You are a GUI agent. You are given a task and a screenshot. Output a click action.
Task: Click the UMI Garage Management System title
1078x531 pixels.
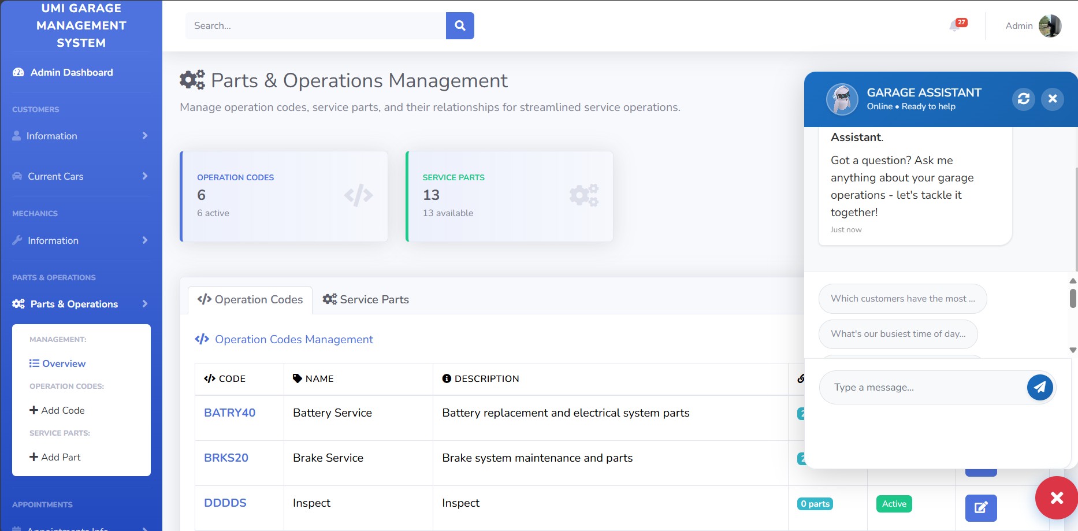[x=81, y=25]
